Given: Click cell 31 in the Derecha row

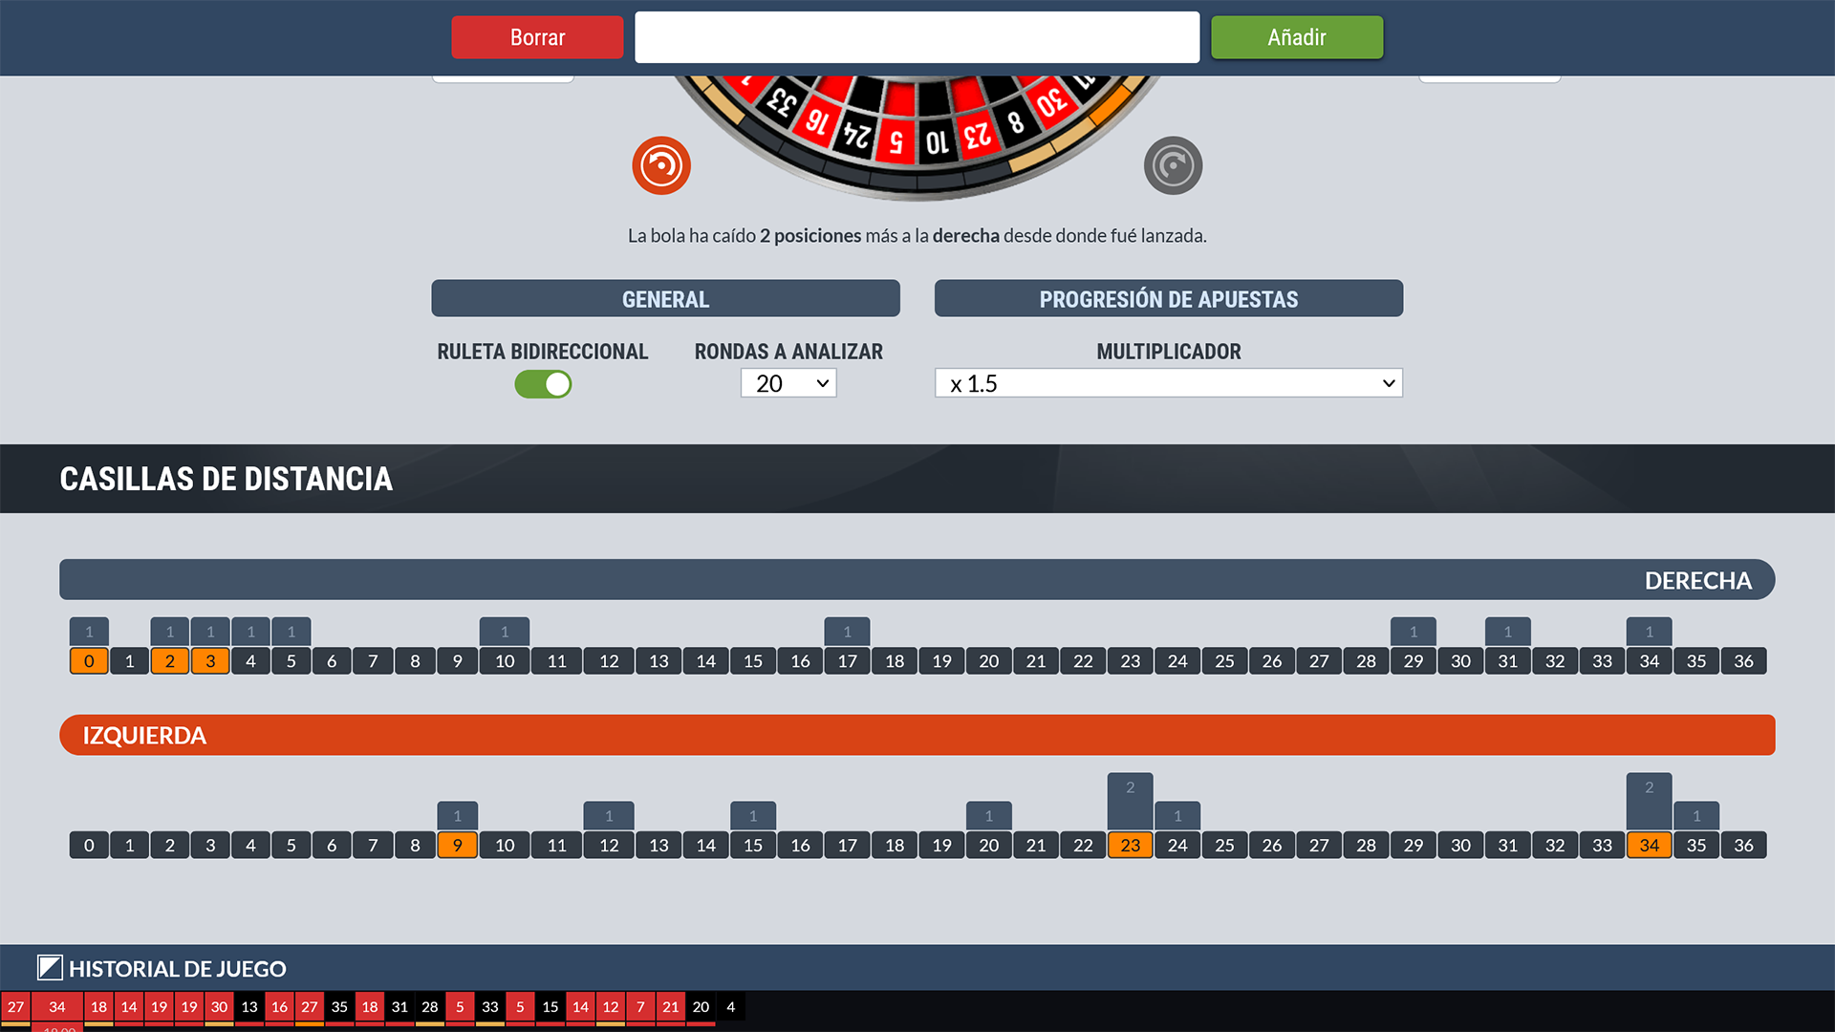Looking at the screenshot, I should (1507, 661).
